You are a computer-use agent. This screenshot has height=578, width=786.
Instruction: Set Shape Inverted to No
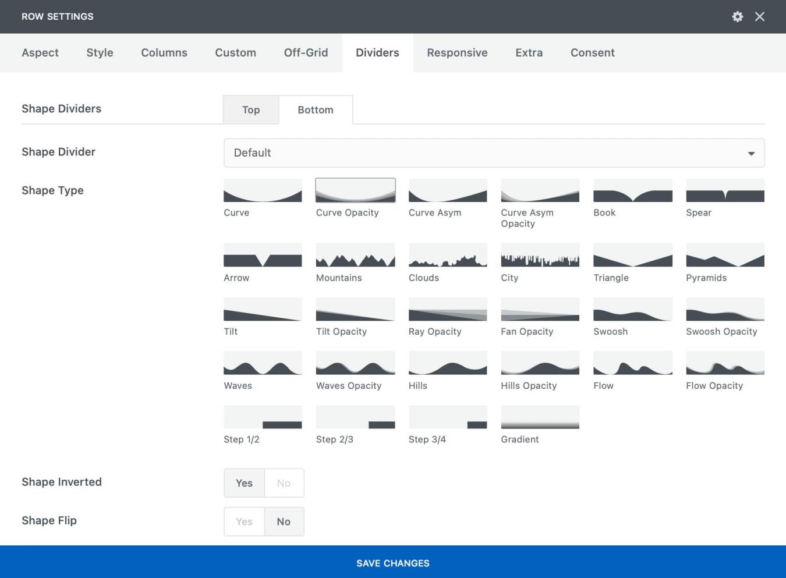[x=284, y=483]
